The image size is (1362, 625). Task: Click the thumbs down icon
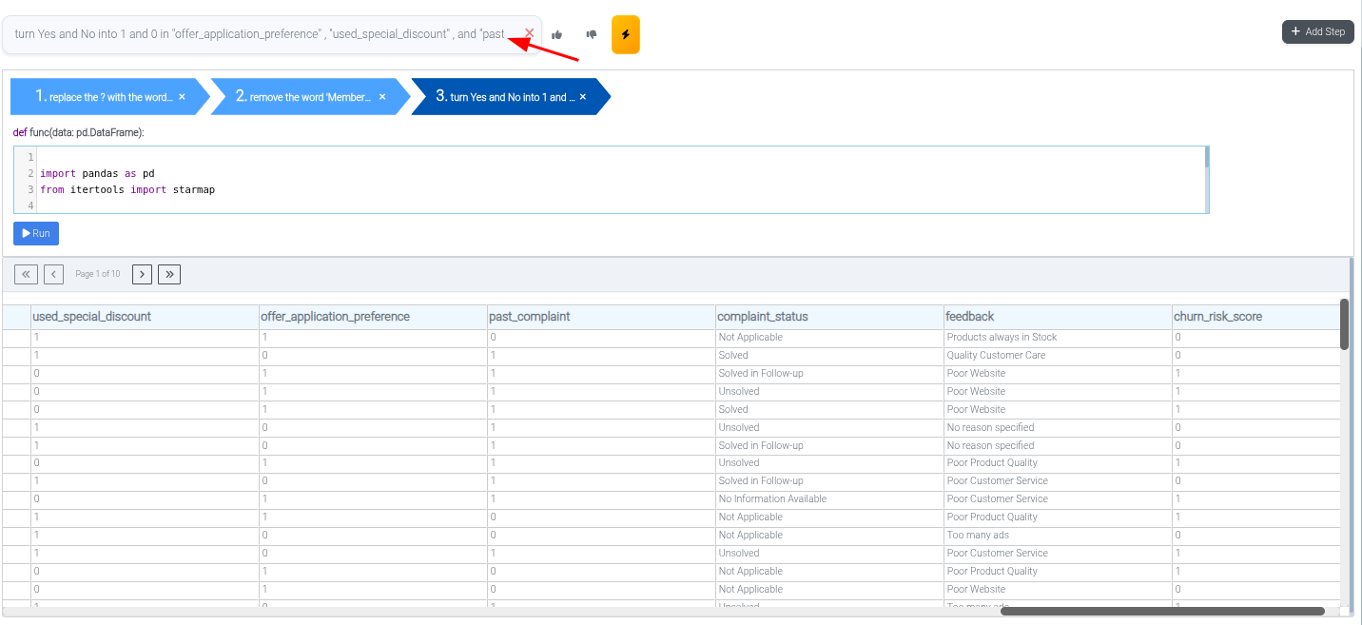click(592, 34)
